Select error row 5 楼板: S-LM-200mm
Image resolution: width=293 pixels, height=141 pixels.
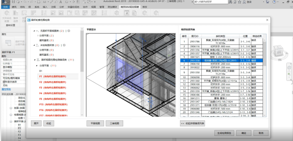click(x=222, y=57)
